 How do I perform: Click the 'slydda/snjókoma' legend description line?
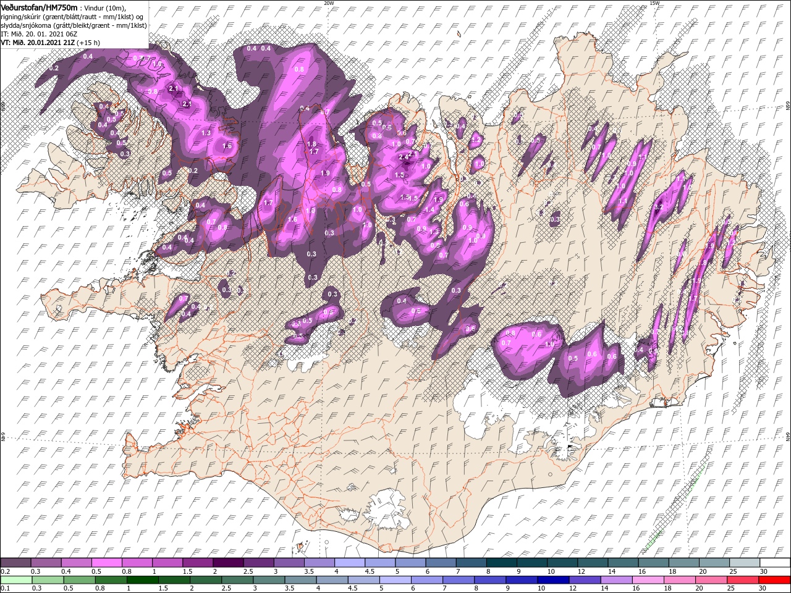pyautogui.click(x=72, y=25)
